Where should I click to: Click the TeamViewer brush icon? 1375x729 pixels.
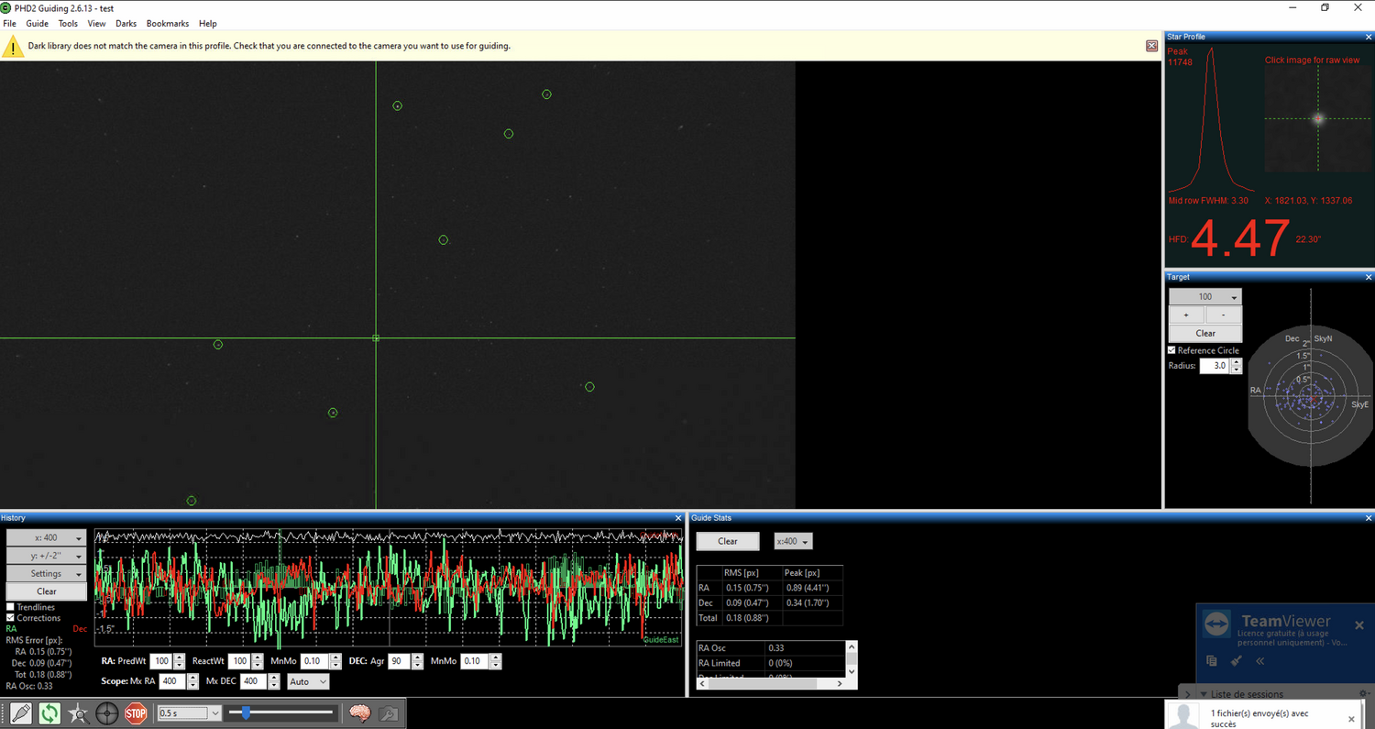point(1236,660)
